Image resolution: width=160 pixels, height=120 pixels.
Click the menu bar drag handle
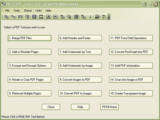click(3, 10)
